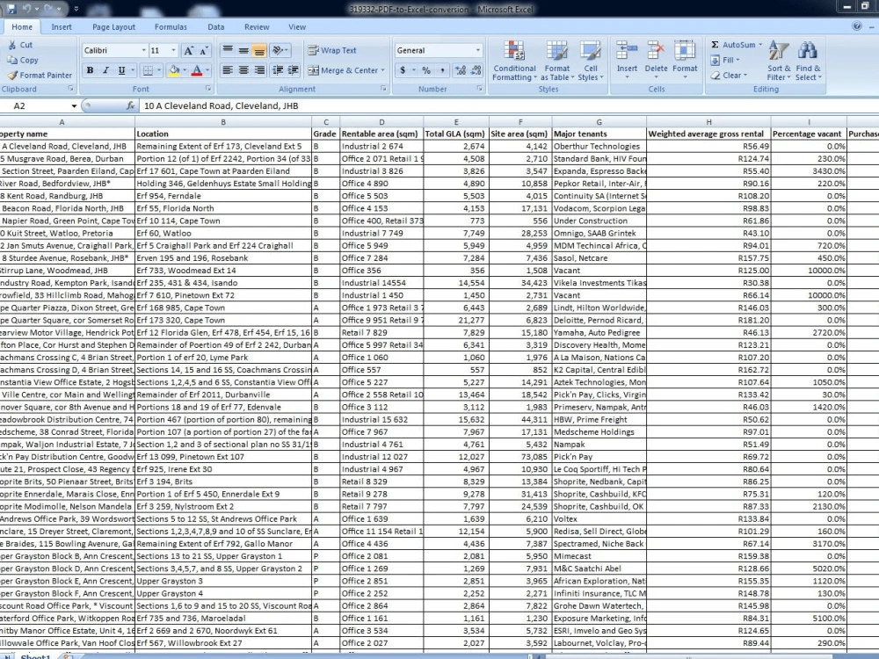Open the text Orientation tool
Image resolution: width=879 pixels, height=659 pixels.
280,50
